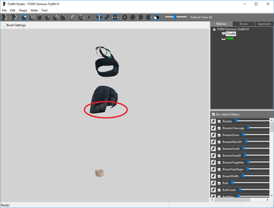Open the Slider menu
The image size is (274, 208).
click(34, 10)
